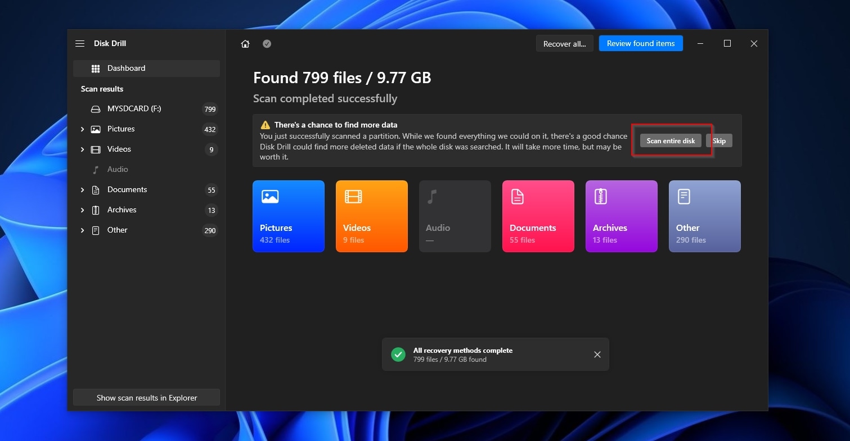Click the Skip button
The width and height of the screenshot is (850, 441).
tap(719, 140)
